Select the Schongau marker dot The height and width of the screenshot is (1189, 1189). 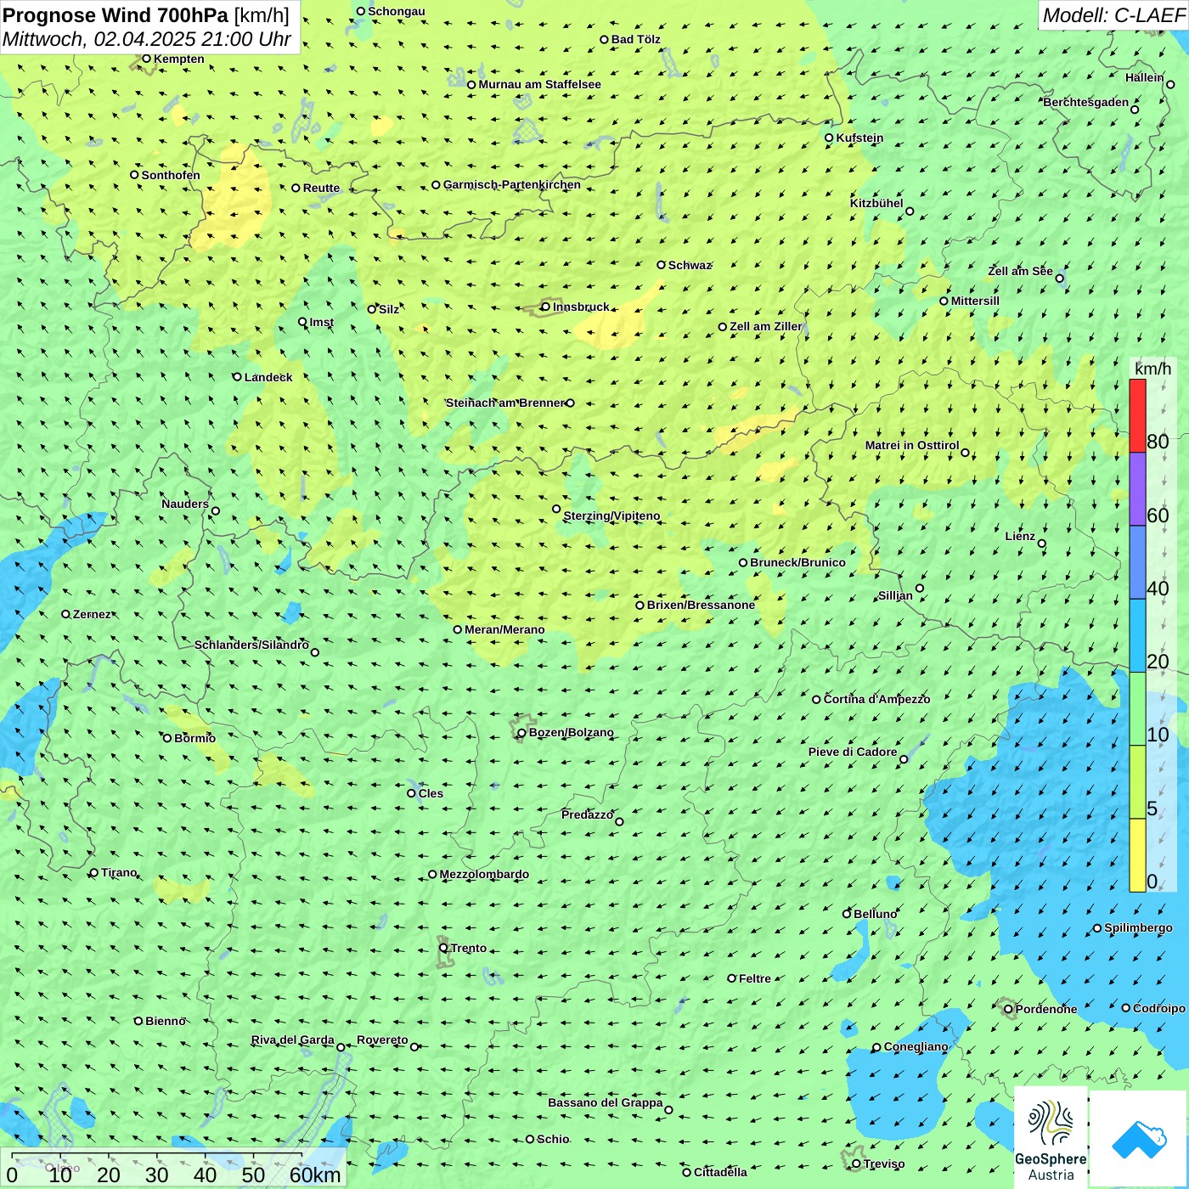[361, 11]
